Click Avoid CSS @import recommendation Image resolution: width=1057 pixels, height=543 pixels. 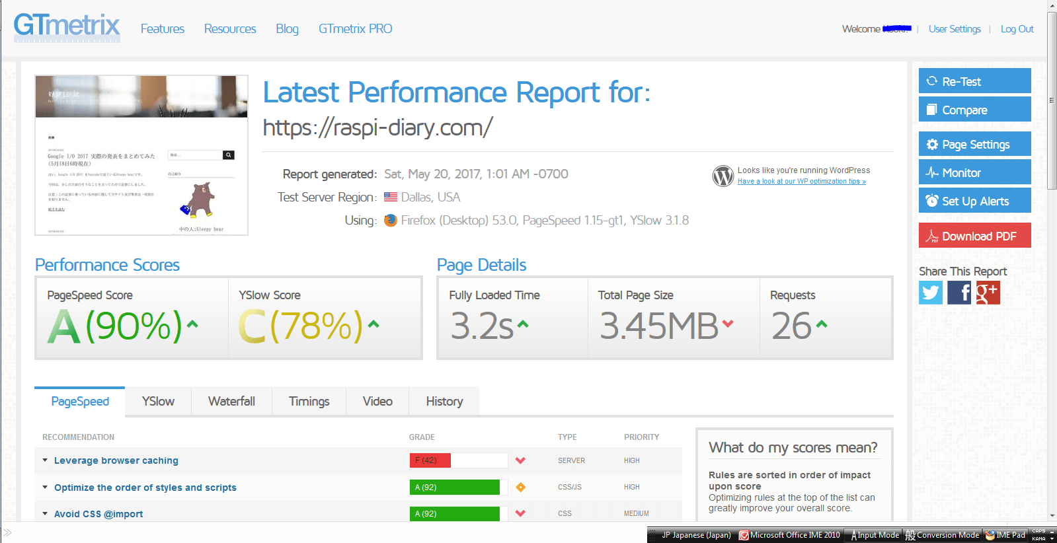point(98,514)
